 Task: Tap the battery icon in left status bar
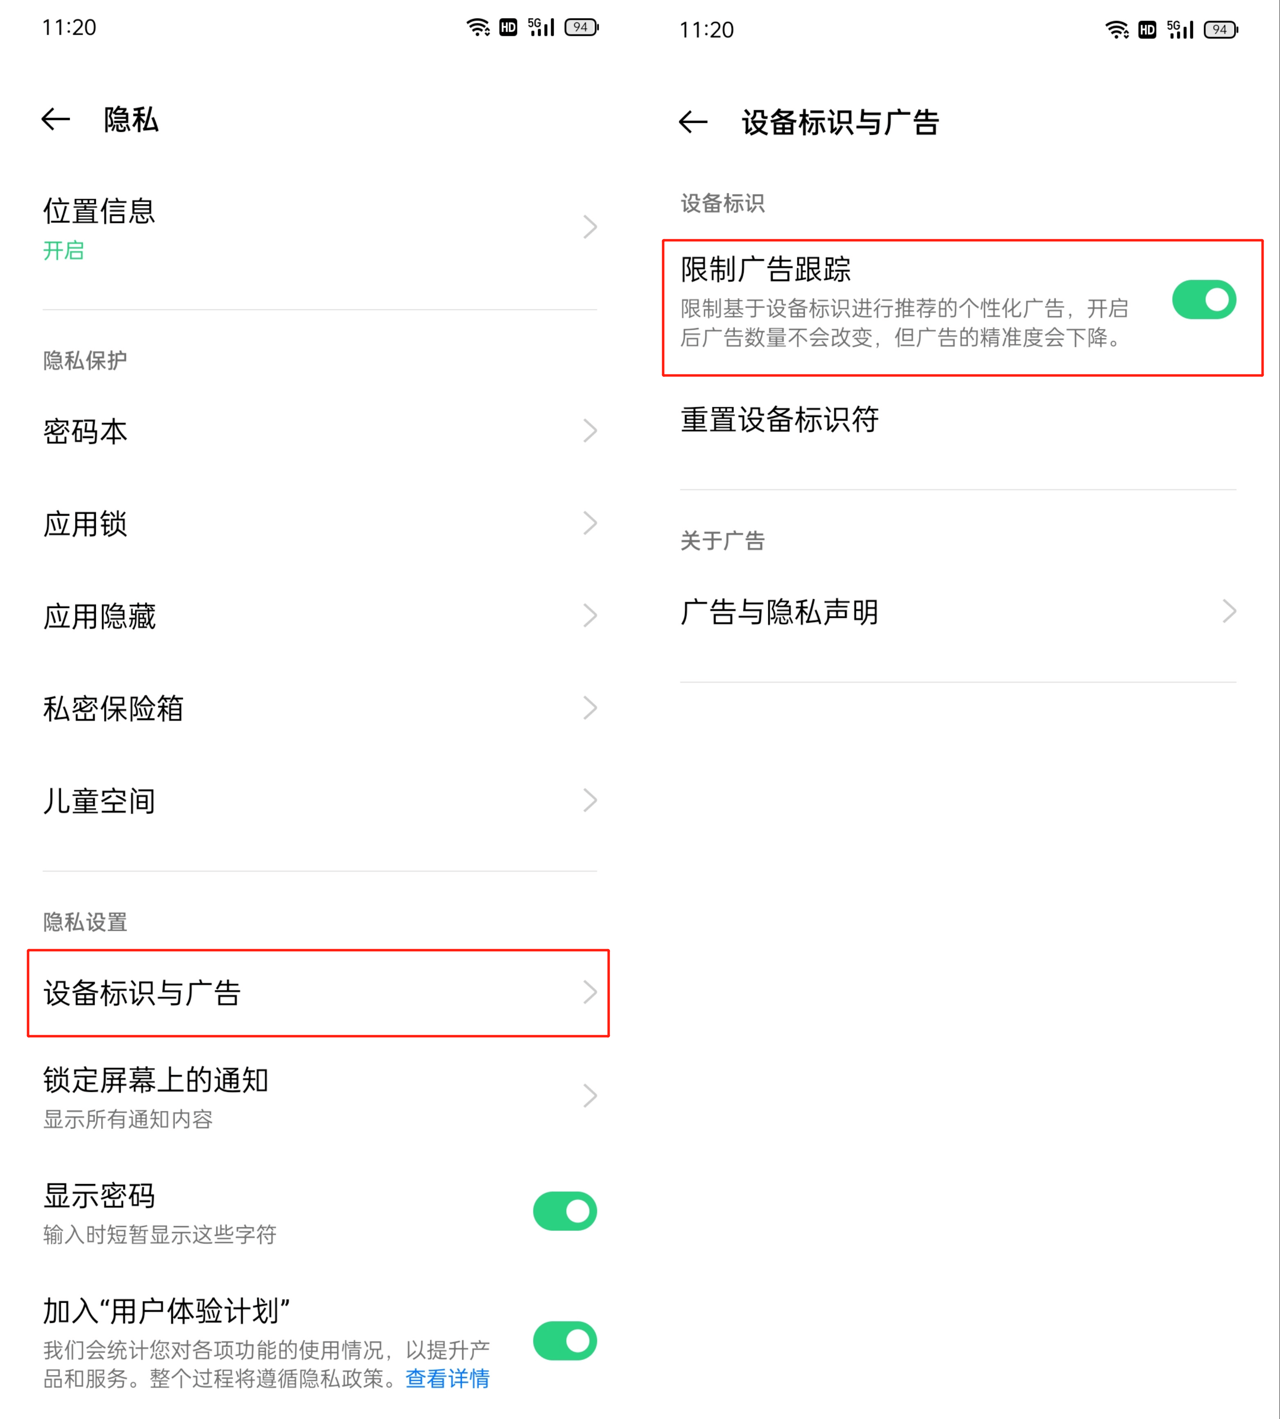[581, 27]
